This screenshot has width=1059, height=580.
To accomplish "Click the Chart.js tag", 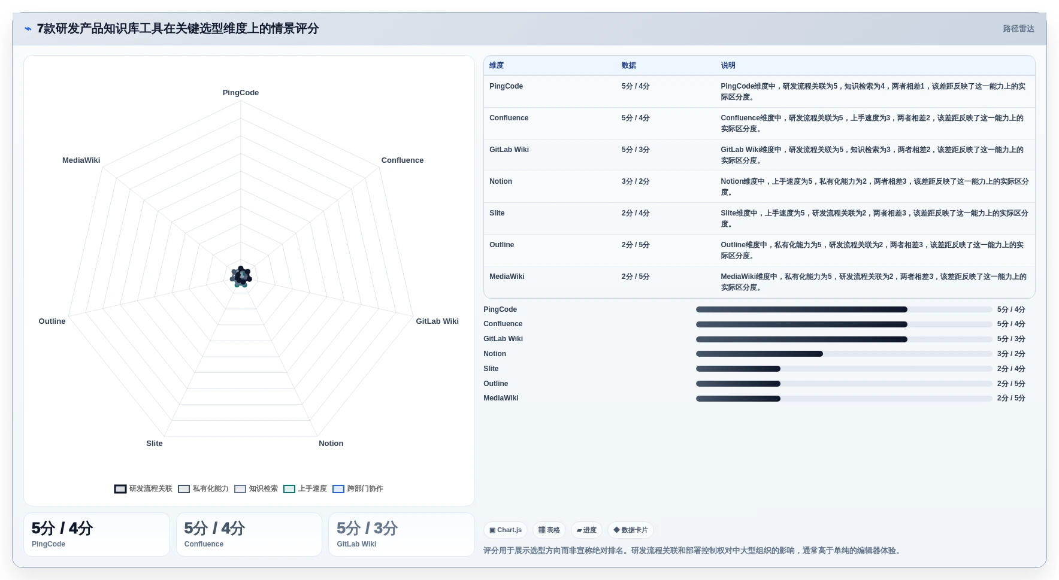I will coord(506,530).
